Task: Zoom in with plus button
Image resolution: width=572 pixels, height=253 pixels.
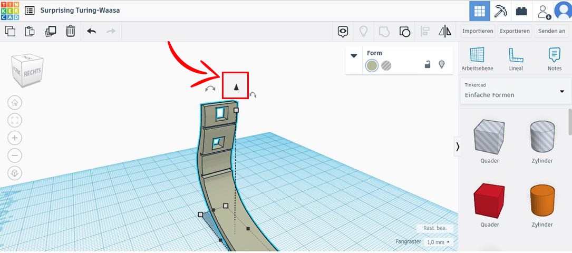Action: pyautogui.click(x=15, y=138)
